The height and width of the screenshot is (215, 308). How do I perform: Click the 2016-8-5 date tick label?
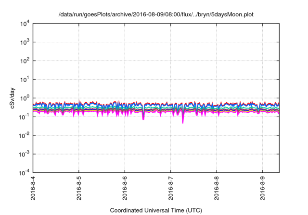79,188
